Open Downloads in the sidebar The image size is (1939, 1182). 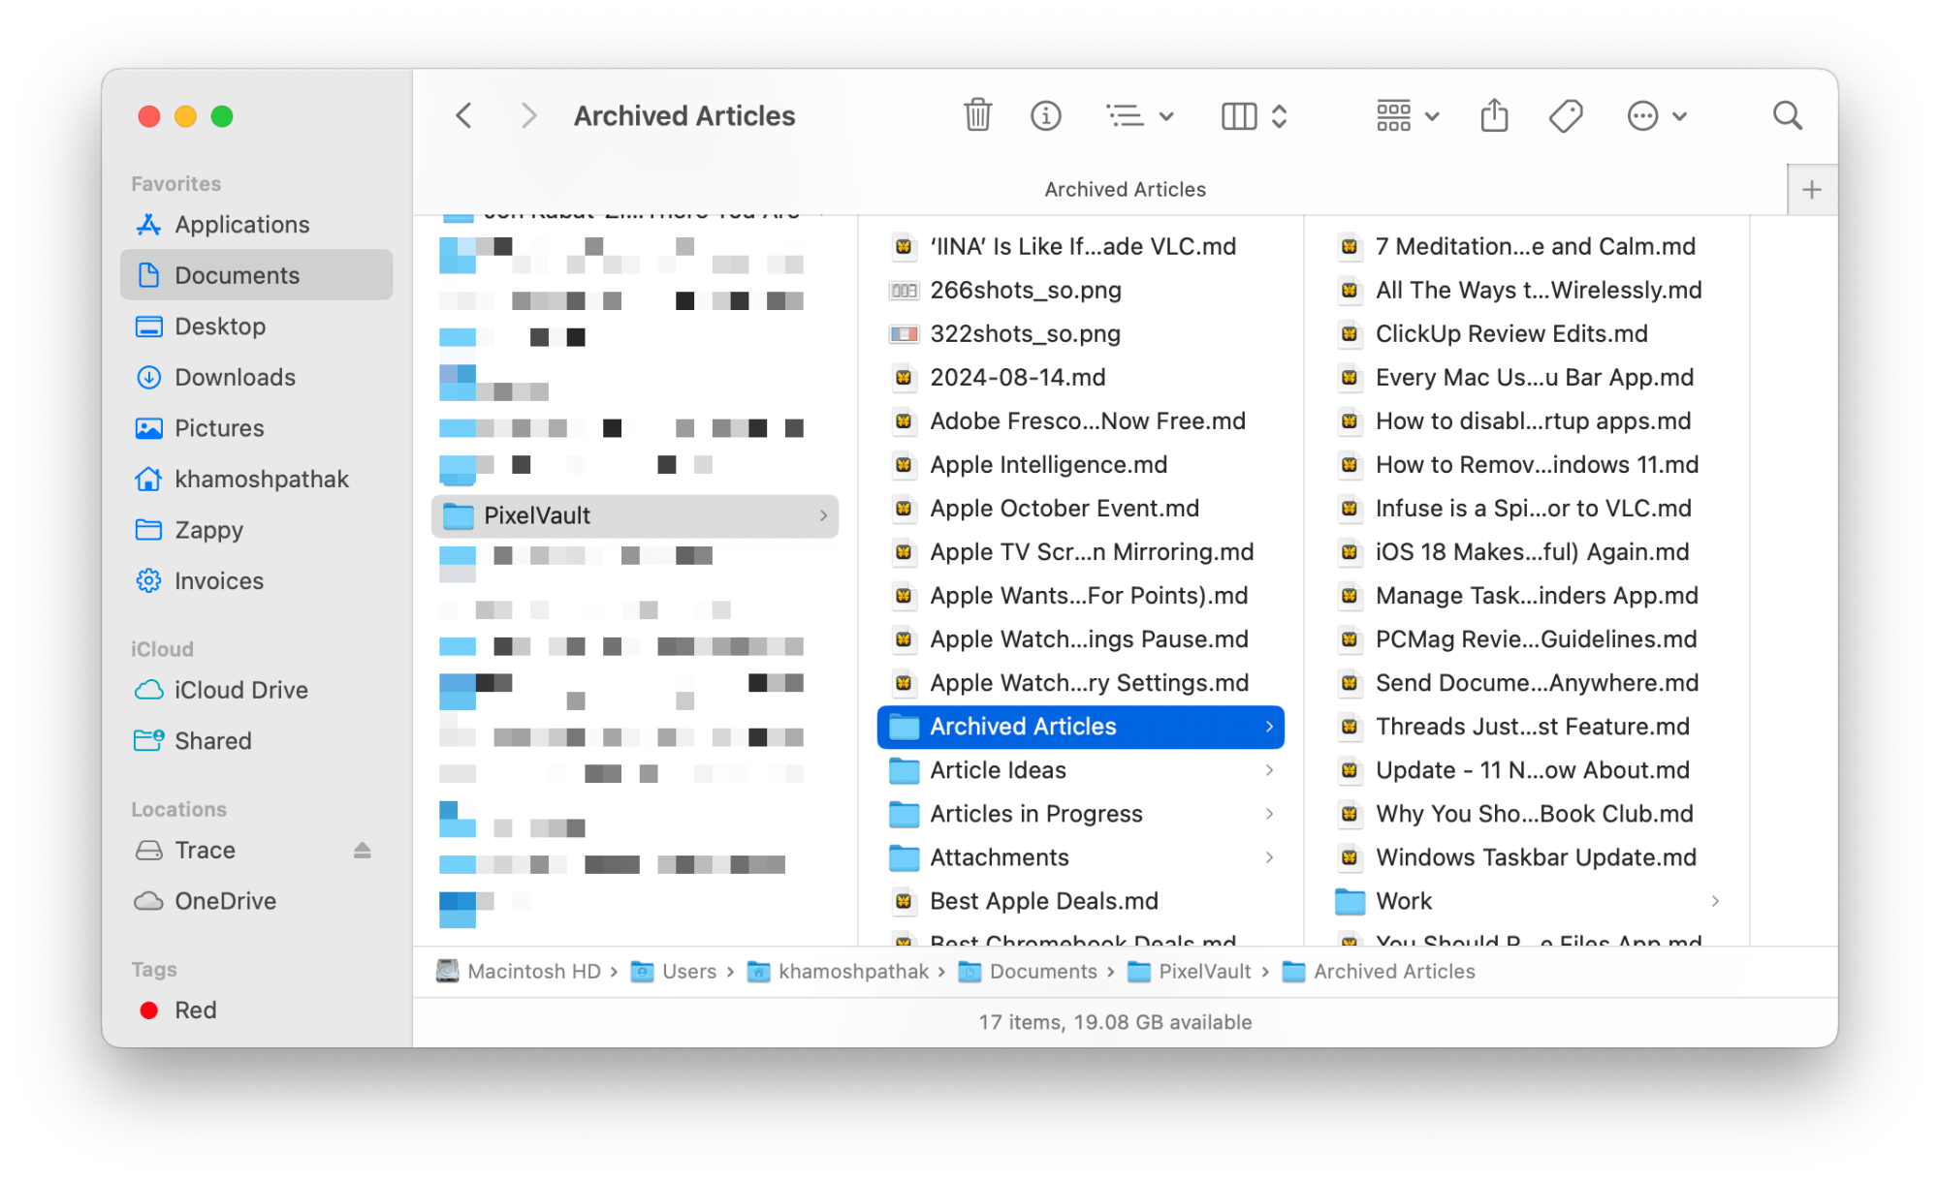coord(256,377)
